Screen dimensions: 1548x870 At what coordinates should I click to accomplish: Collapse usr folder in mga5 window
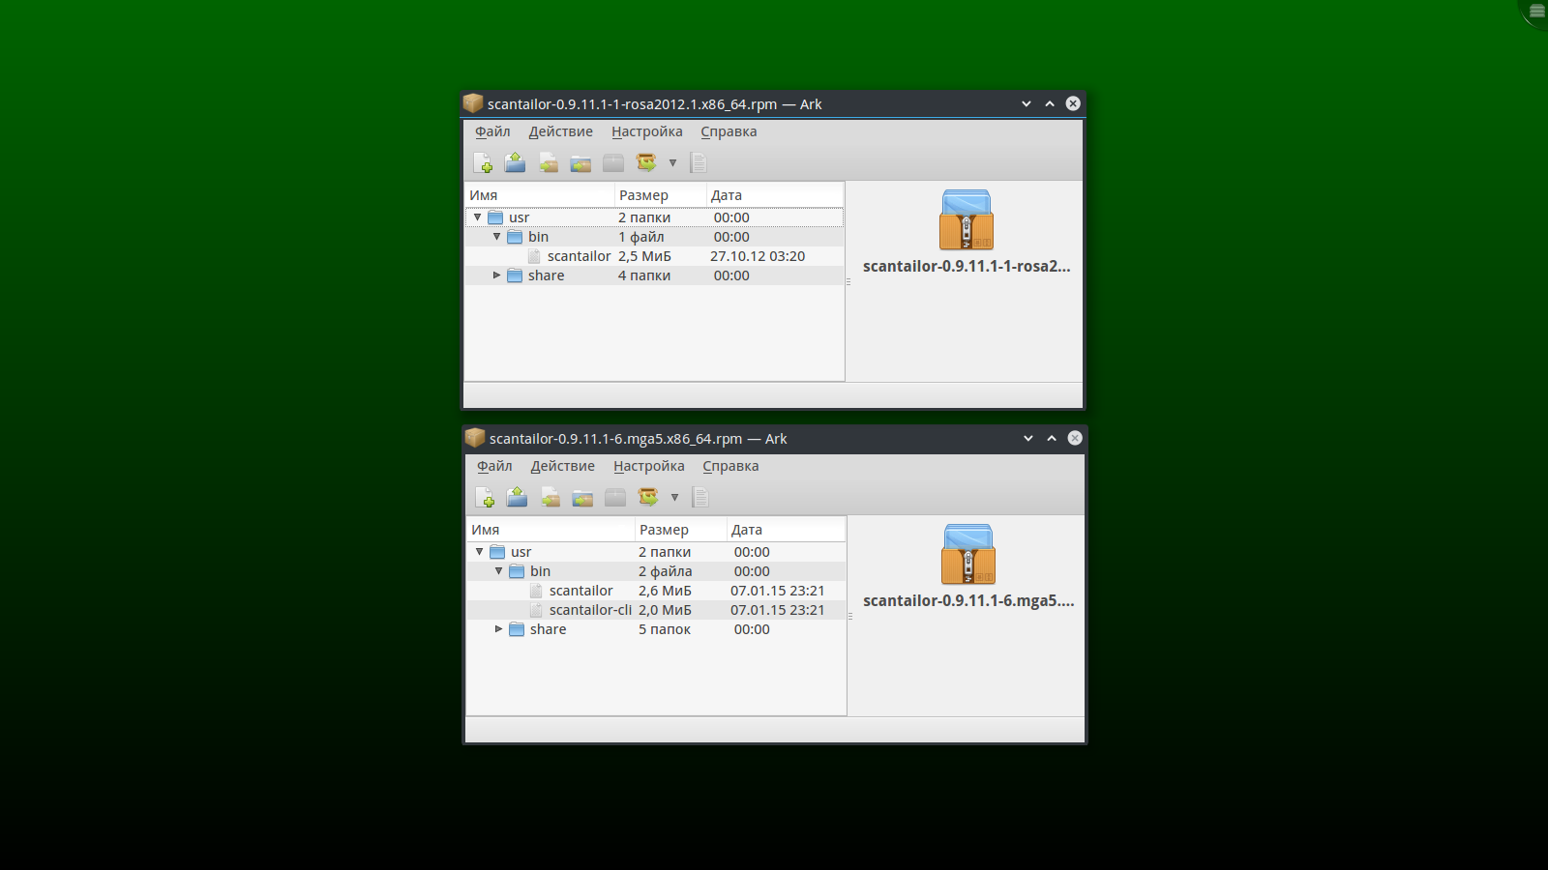tap(479, 552)
